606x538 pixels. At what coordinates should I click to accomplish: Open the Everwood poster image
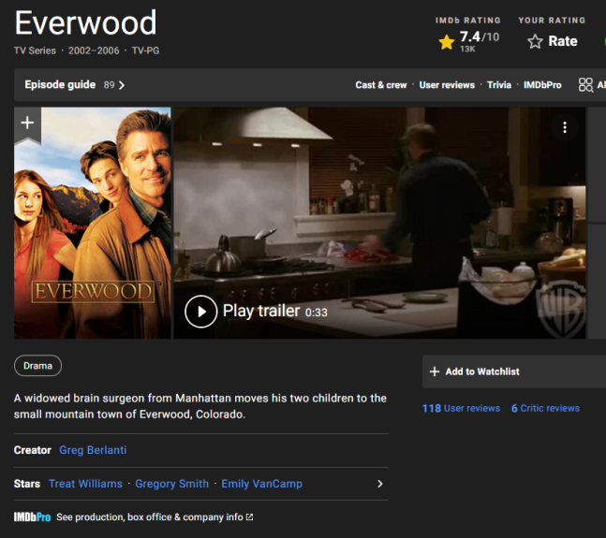(x=93, y=223)
